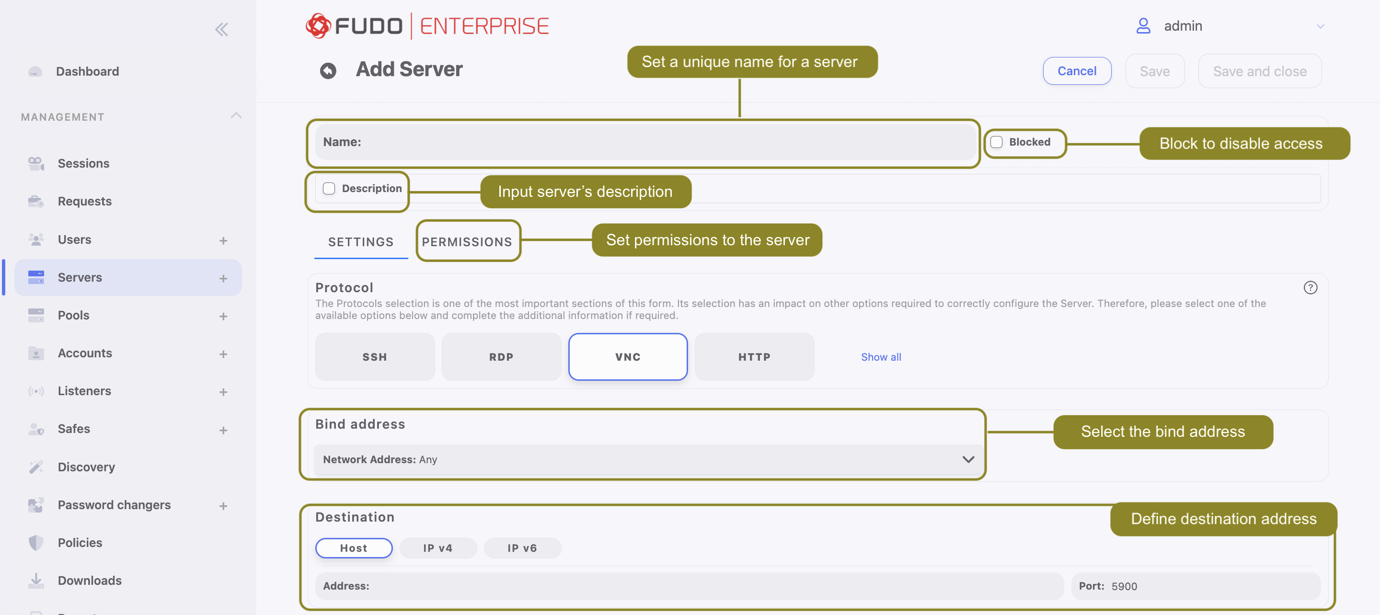Select the RDP protocol option
The height and width of the screenshot is (615, 1380).
[x=501, y=357]
